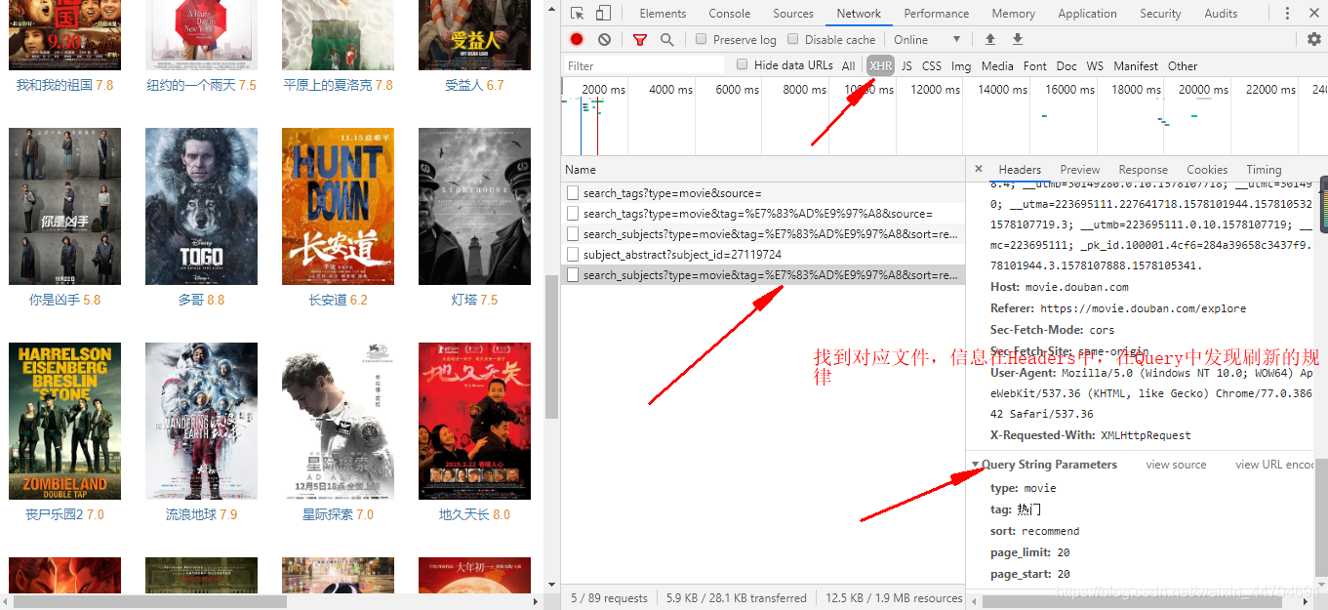Open network search magnifier icon
1328x610 pixels.
click(667, 40)
